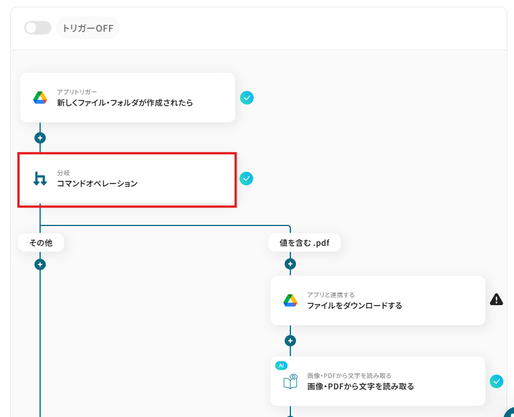The width and height of the screenshot is (514, 417).
Task: Add a step after ファイルをダウンロードする
Action: pyautogui.click(x=290, y=341)
